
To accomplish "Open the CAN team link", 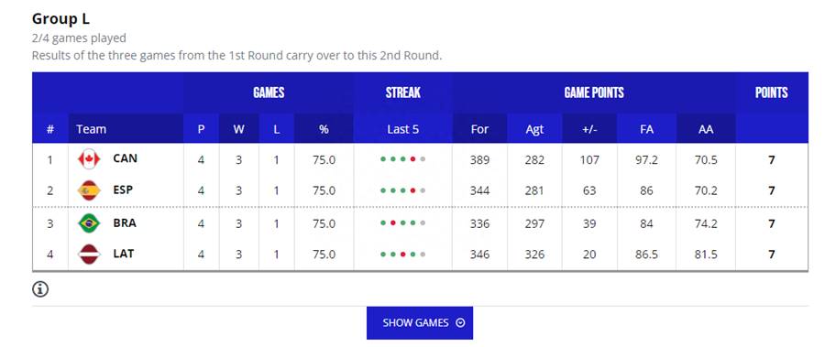I will pos(126,158).
